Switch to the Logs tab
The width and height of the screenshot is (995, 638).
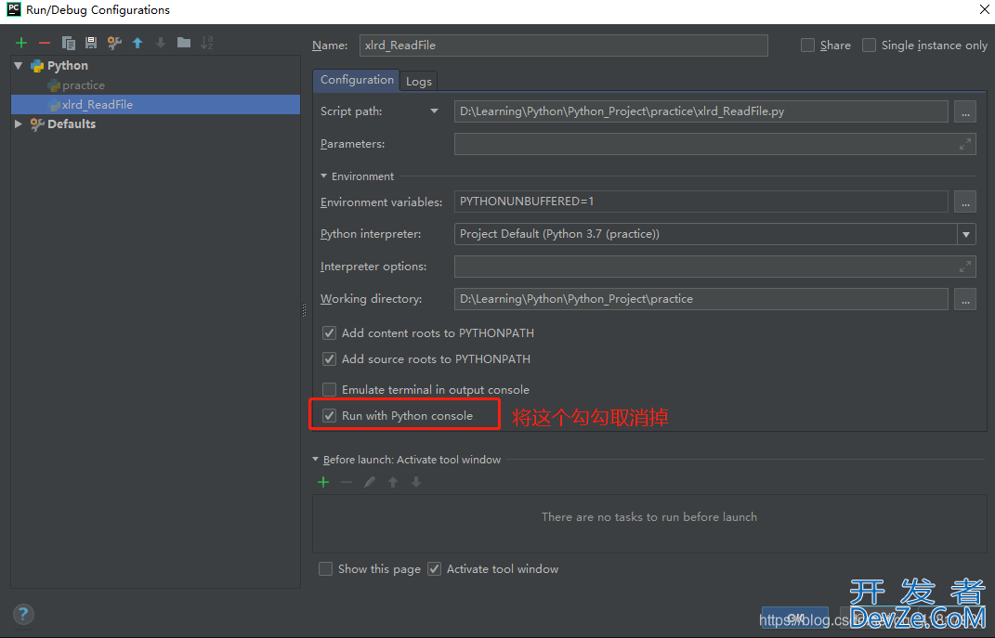tap(419, 81)
